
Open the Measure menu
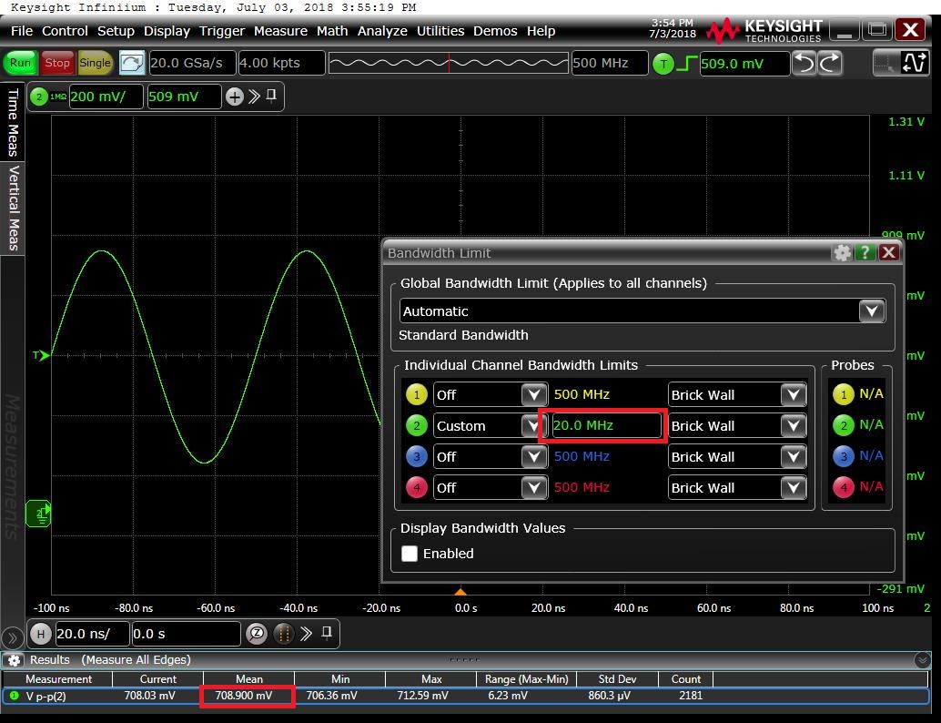pos(280,31)
